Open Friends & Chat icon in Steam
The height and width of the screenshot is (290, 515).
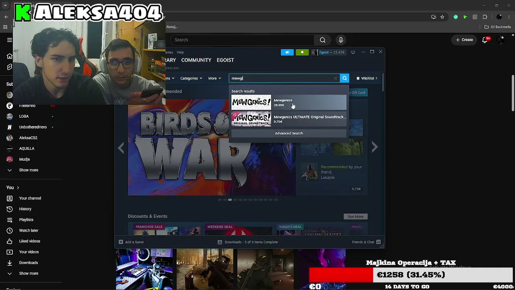coord(379,242)
